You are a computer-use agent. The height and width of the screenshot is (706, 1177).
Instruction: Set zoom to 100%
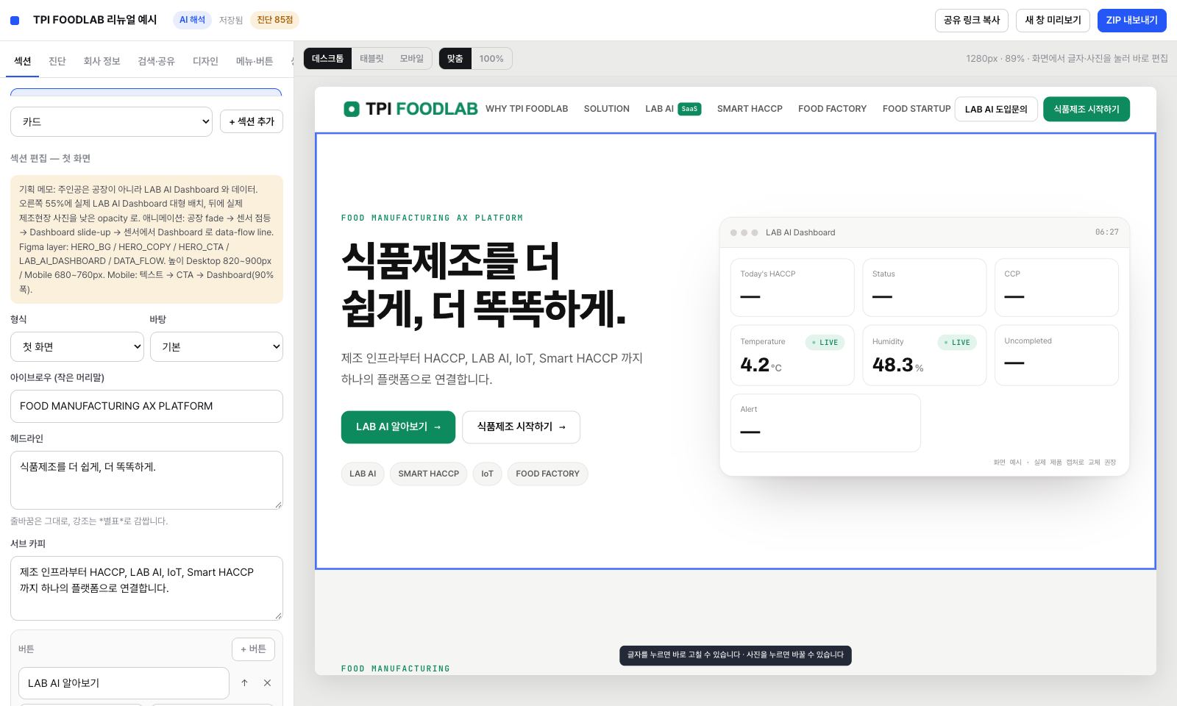[x=491, y=59]
